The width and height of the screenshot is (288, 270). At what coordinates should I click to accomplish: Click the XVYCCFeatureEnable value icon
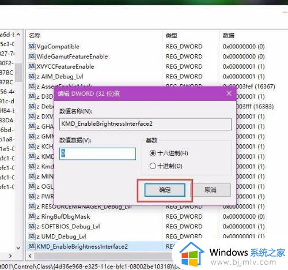[x=32, y=66]
